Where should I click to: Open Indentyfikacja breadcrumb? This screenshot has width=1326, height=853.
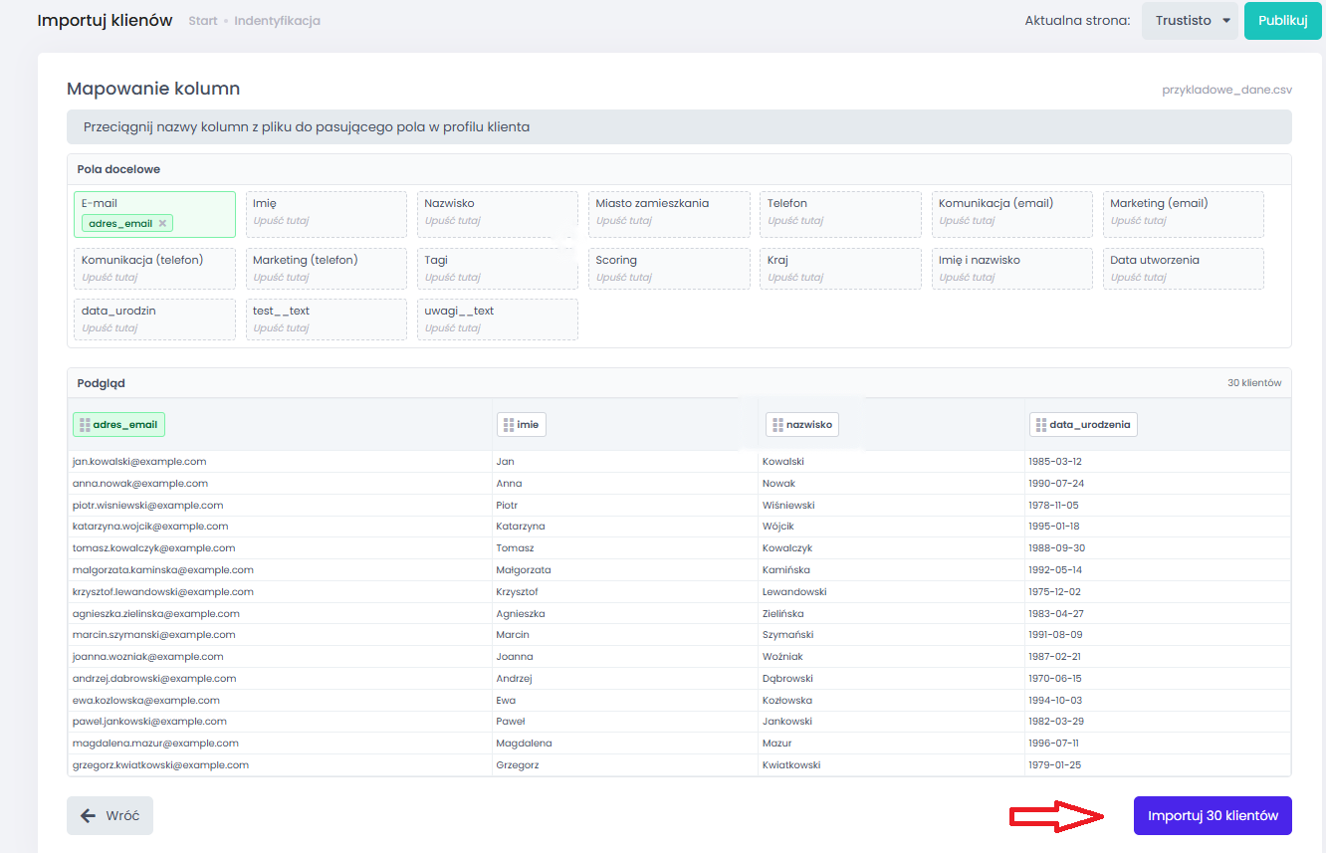click(x=278, y=21)
